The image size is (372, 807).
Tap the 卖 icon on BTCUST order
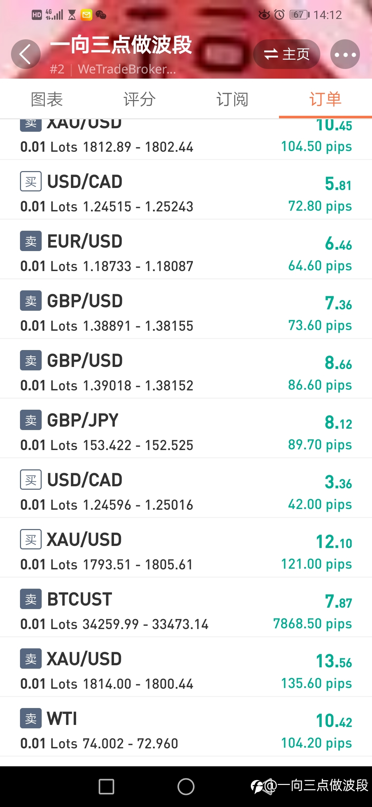point(31,599)
